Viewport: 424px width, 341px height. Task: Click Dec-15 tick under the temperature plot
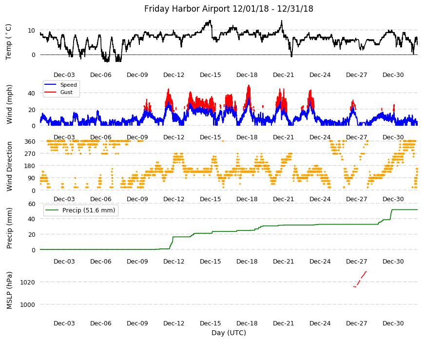[x=211, y=75]
